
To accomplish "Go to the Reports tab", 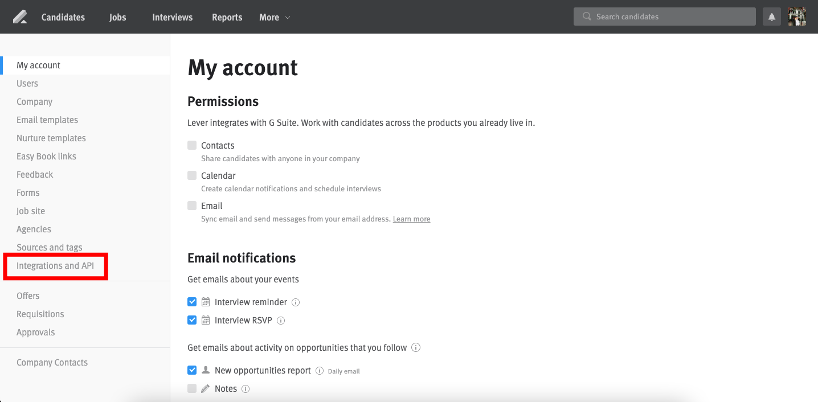I will pyautogui.click(x=227, y=17).
